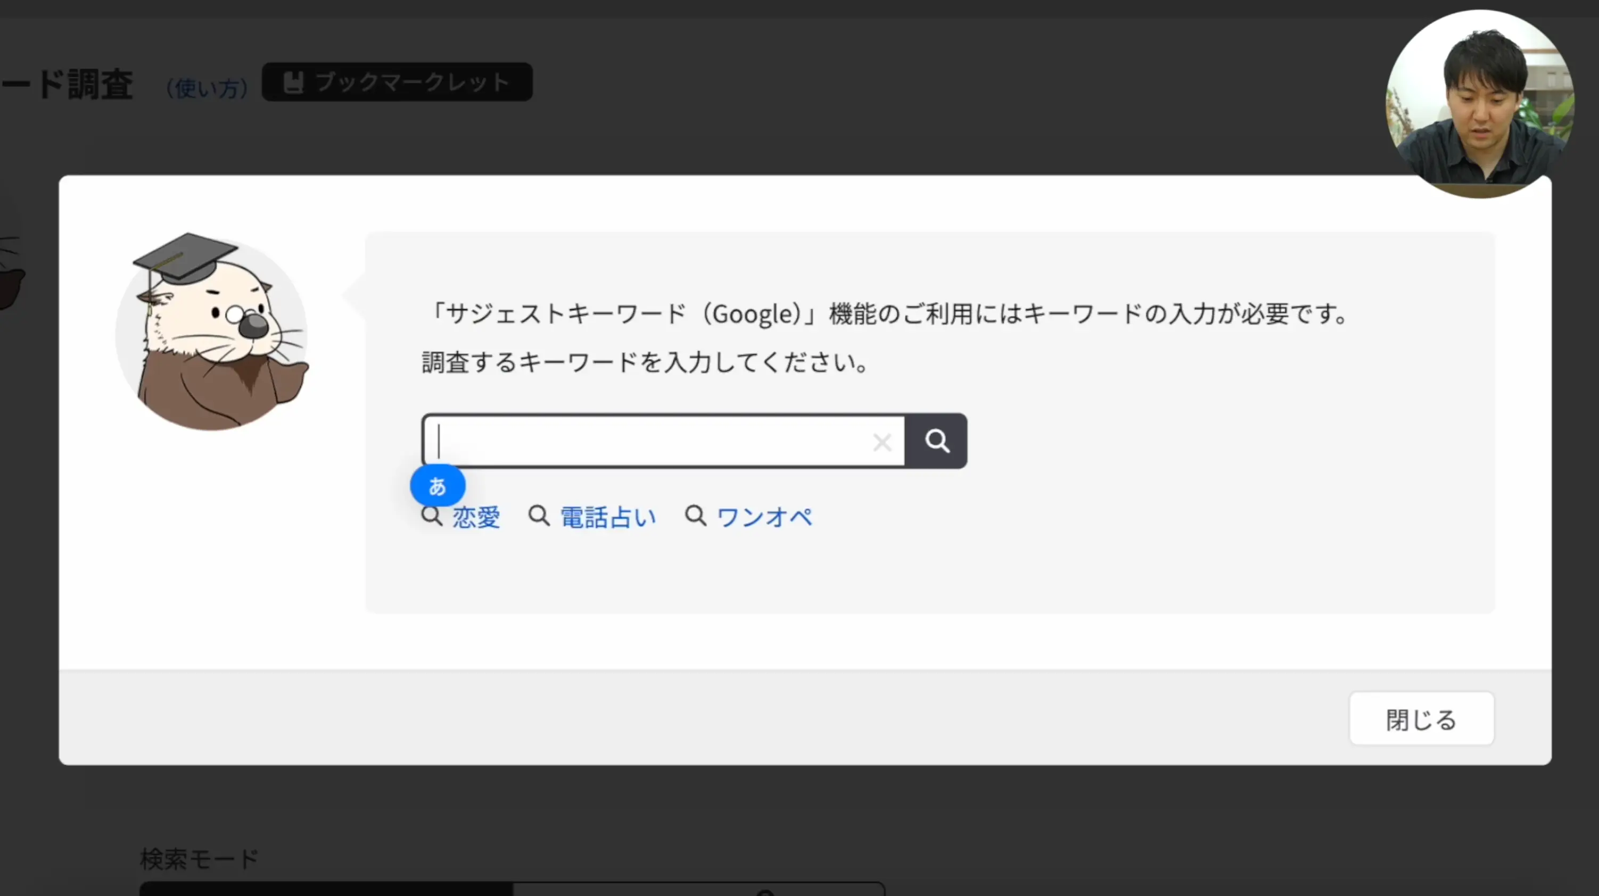Click the 検索モード label below dialog

click(199, 859)
